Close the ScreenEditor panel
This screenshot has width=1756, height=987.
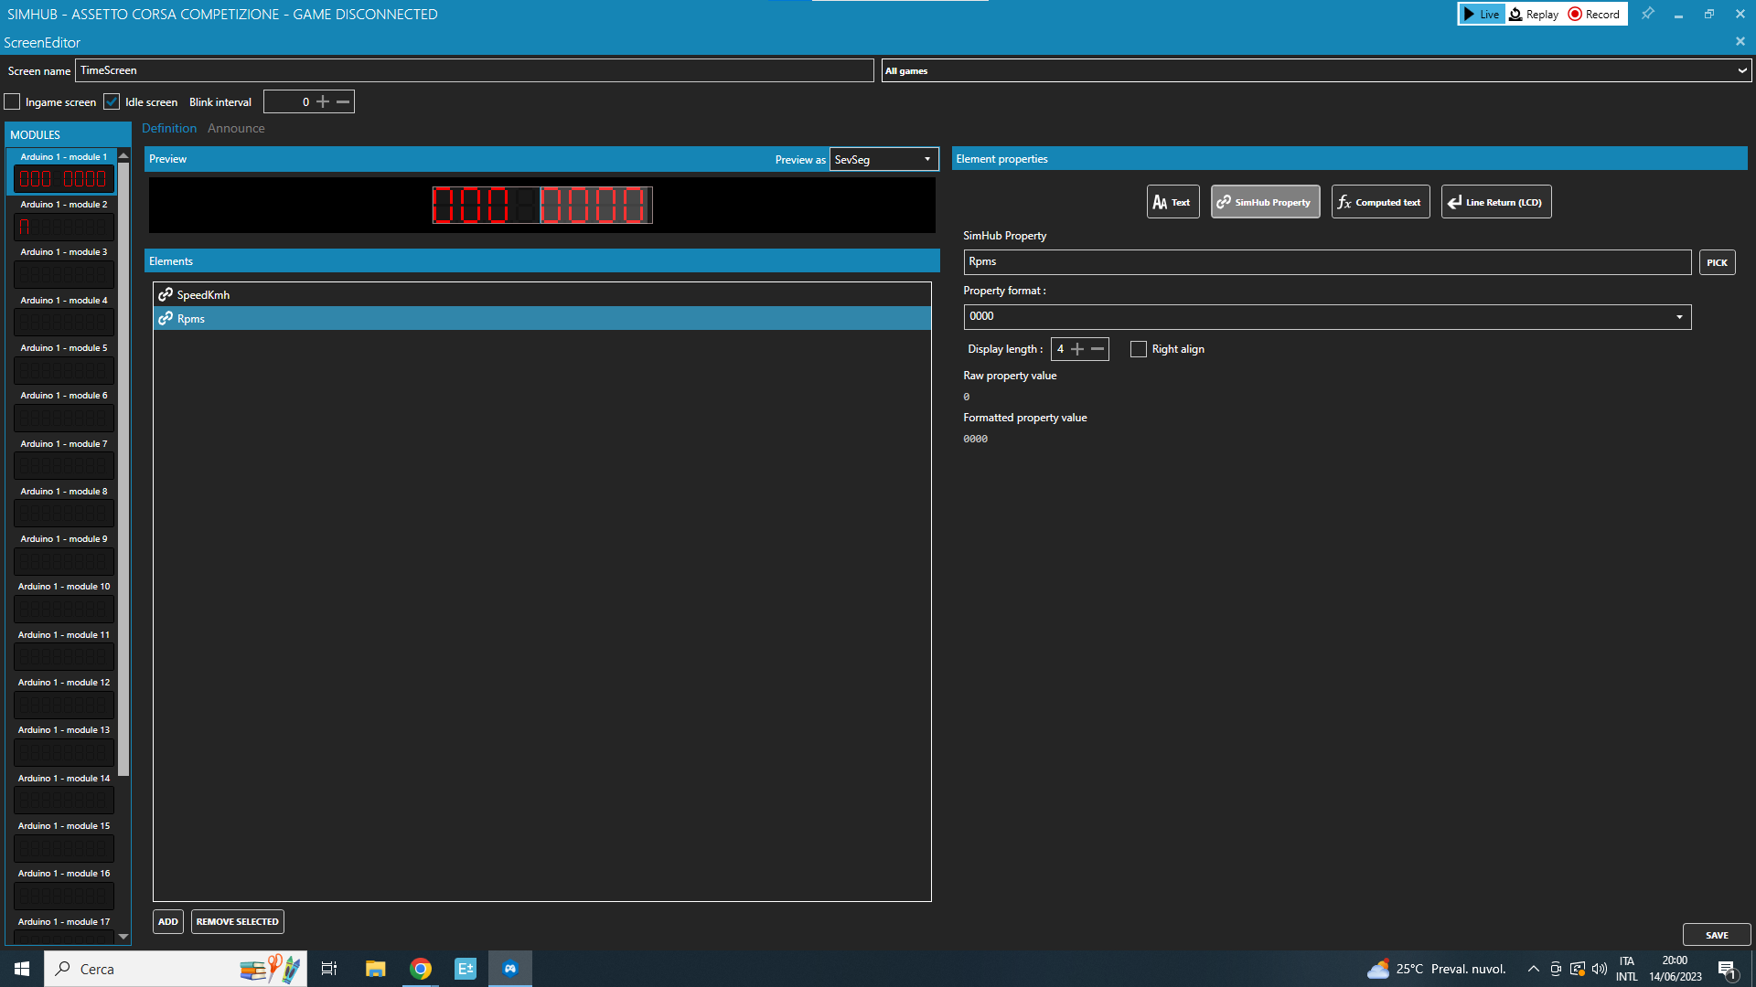[x=1740, y=42]
